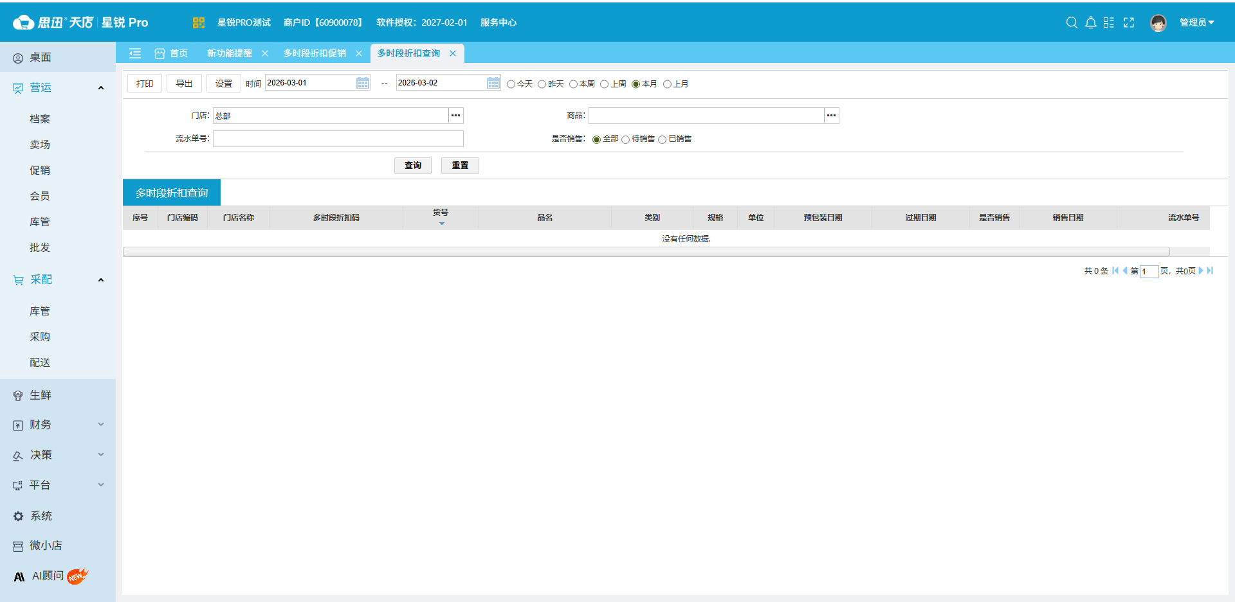Image resolution: width=1235 pixels, height=602 pixels.
Task: Go to next results page arrow
Action: pos(1200,270)
